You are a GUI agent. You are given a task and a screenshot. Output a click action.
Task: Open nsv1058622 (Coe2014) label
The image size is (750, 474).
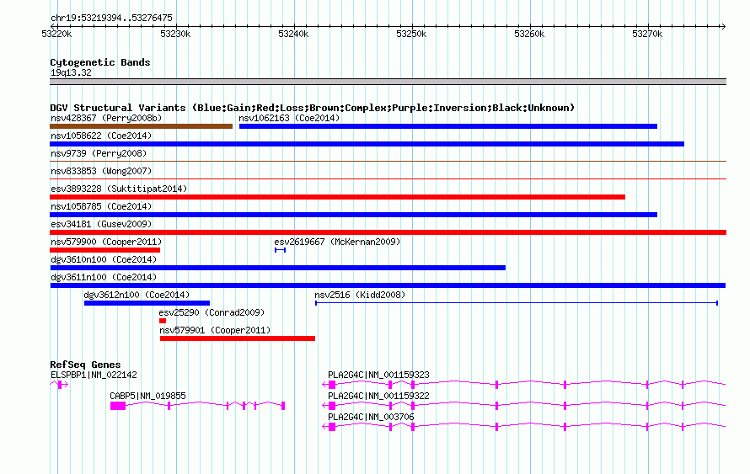(101, 136)
